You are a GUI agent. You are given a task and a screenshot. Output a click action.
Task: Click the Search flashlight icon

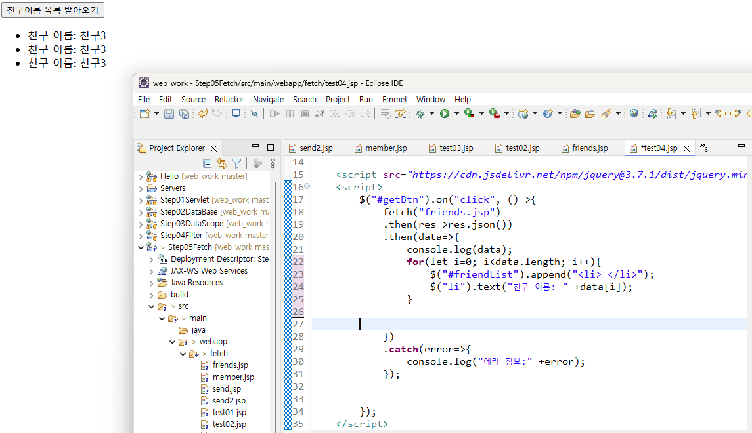click(606, 113)
